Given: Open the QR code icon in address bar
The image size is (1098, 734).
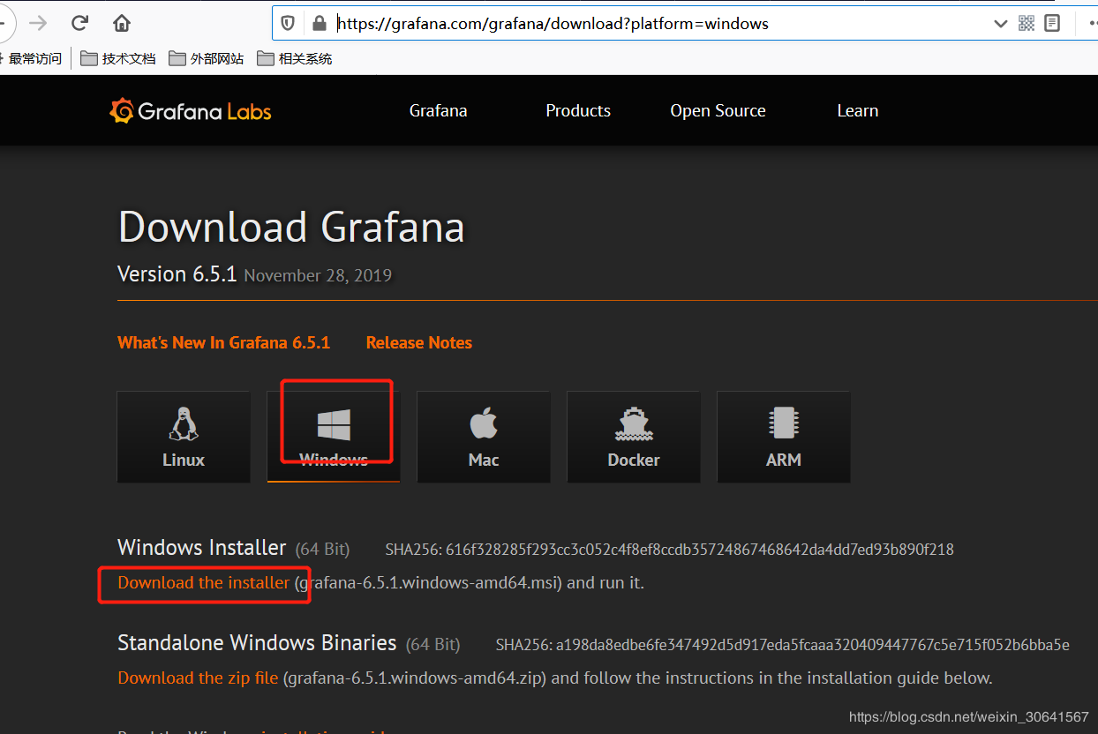Looking at the screenshot, I should (1027, 24).
